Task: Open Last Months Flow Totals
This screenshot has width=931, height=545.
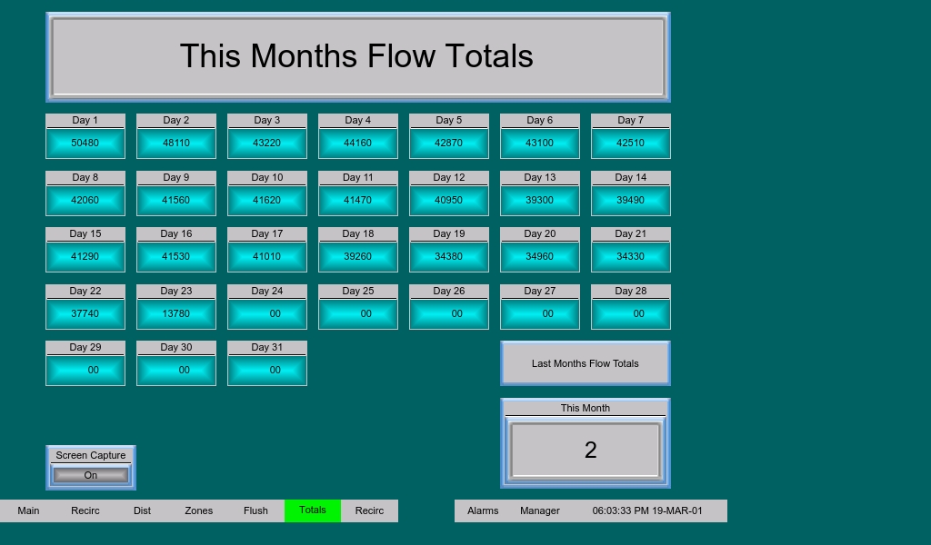Action: pyautogui.click(x=585, y=363)
